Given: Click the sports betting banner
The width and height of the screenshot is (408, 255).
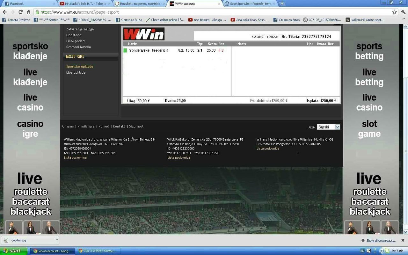Looking at the screenshot, I should tap(369, 51).
